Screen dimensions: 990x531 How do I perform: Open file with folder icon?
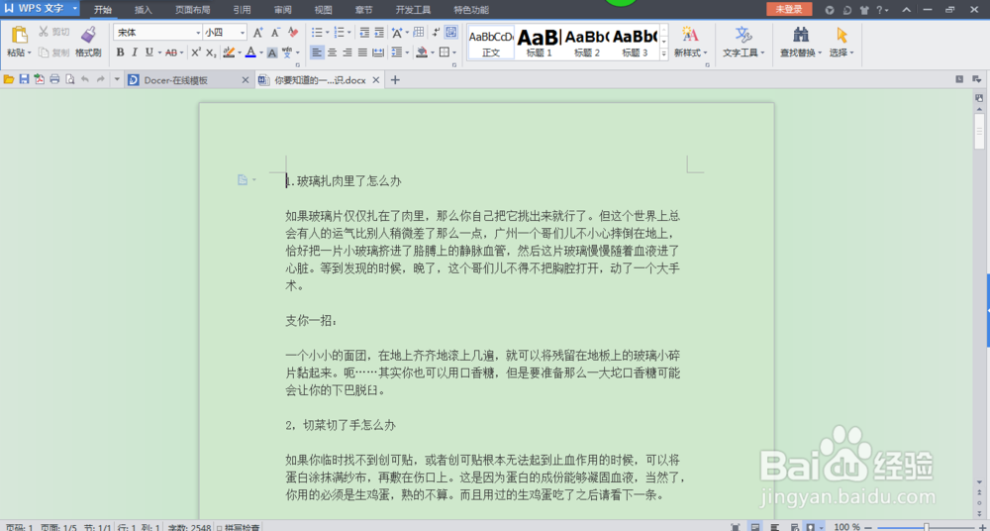click(x=9, y=79)
